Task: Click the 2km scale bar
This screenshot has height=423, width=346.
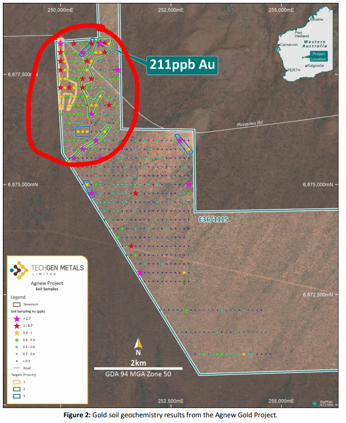Action: click(x=138, y=367)
